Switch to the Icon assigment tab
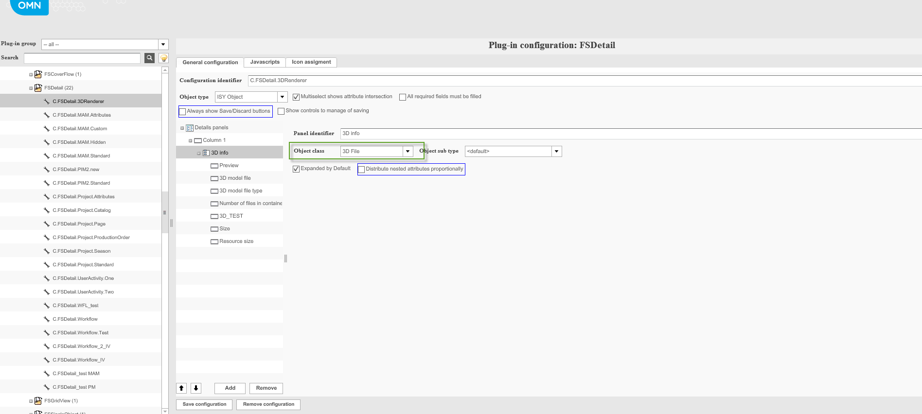Image resolution: width=922 pixels, height=414 pixels. (x=311, y=62)
